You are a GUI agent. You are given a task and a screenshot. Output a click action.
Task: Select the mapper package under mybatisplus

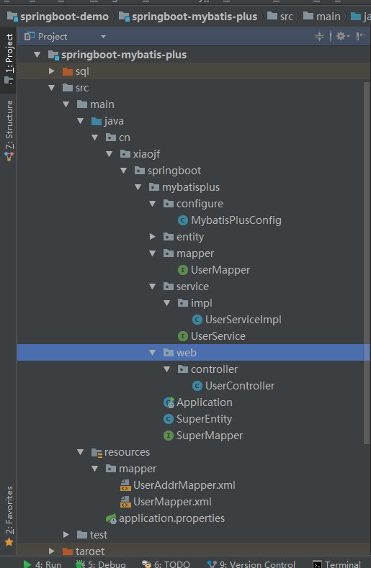click(x=195, y=253)
